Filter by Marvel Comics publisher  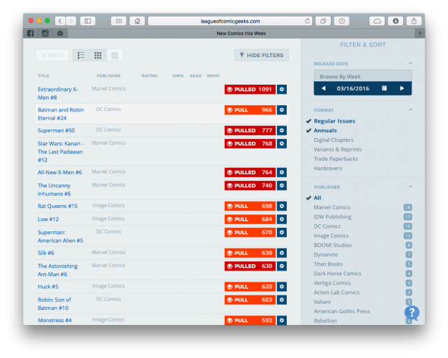pyautogui.click(x=332, y=207)
